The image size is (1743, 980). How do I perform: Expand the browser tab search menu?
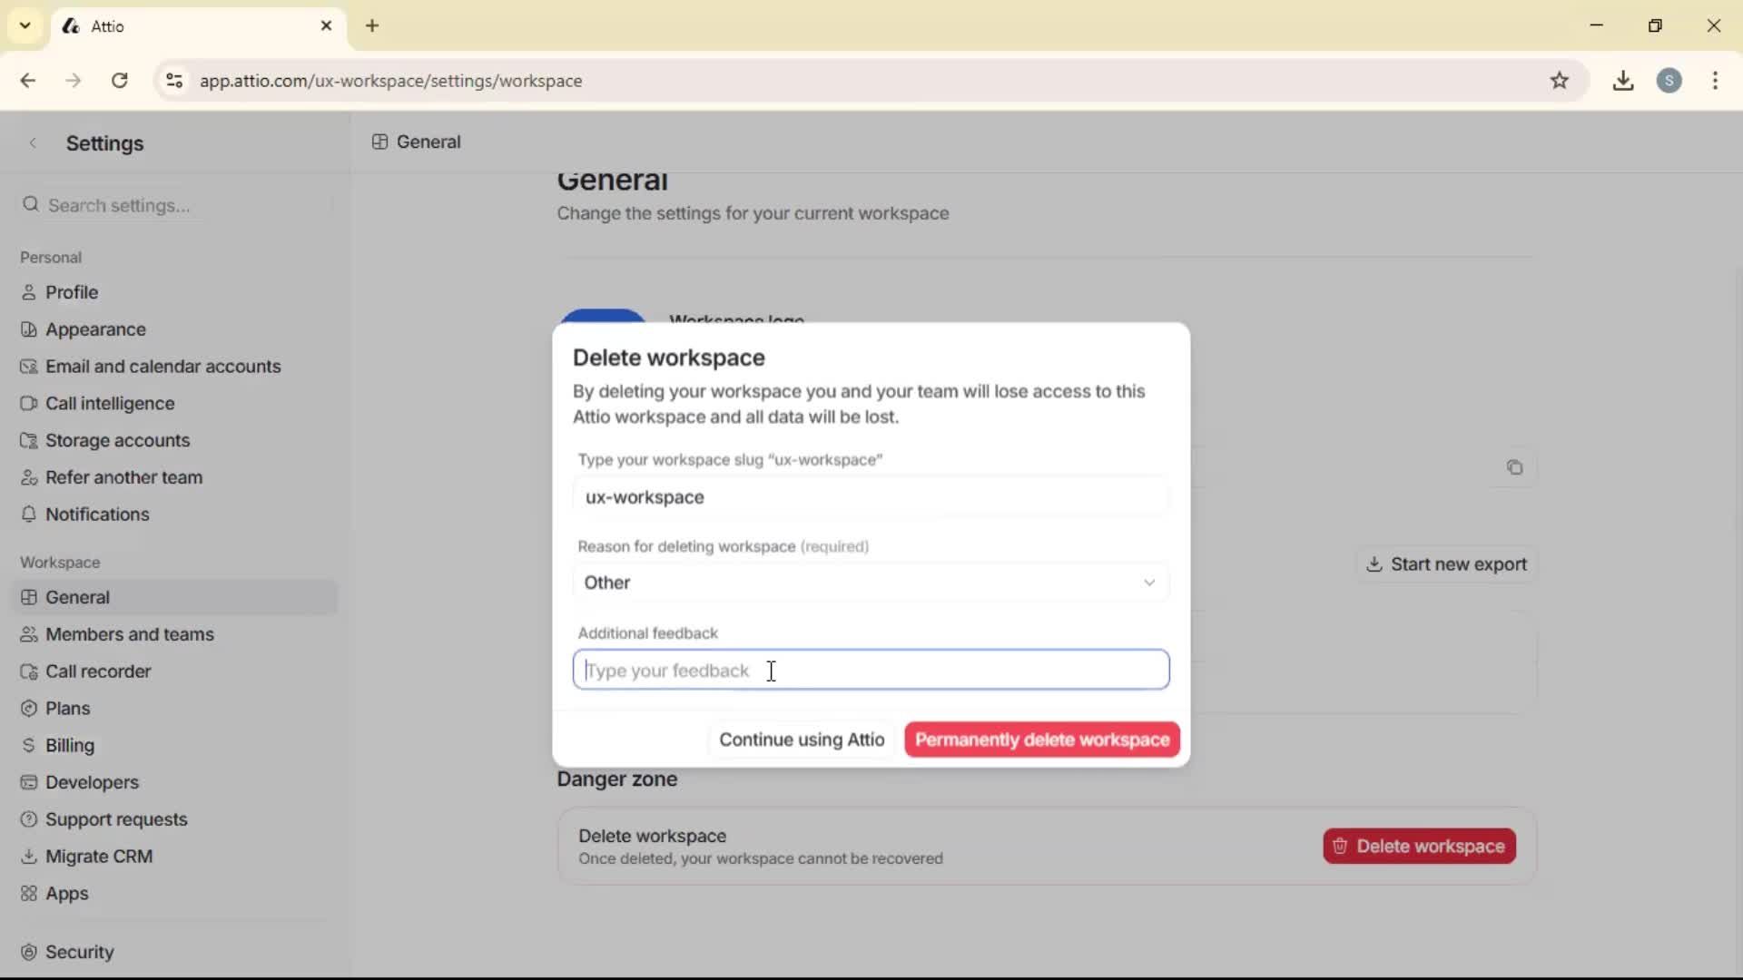coord(25,25)
